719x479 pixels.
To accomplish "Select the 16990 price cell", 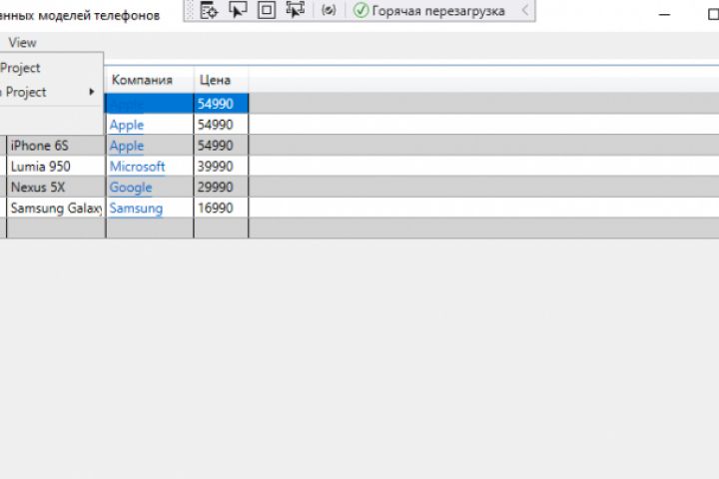I will [221, 209].
